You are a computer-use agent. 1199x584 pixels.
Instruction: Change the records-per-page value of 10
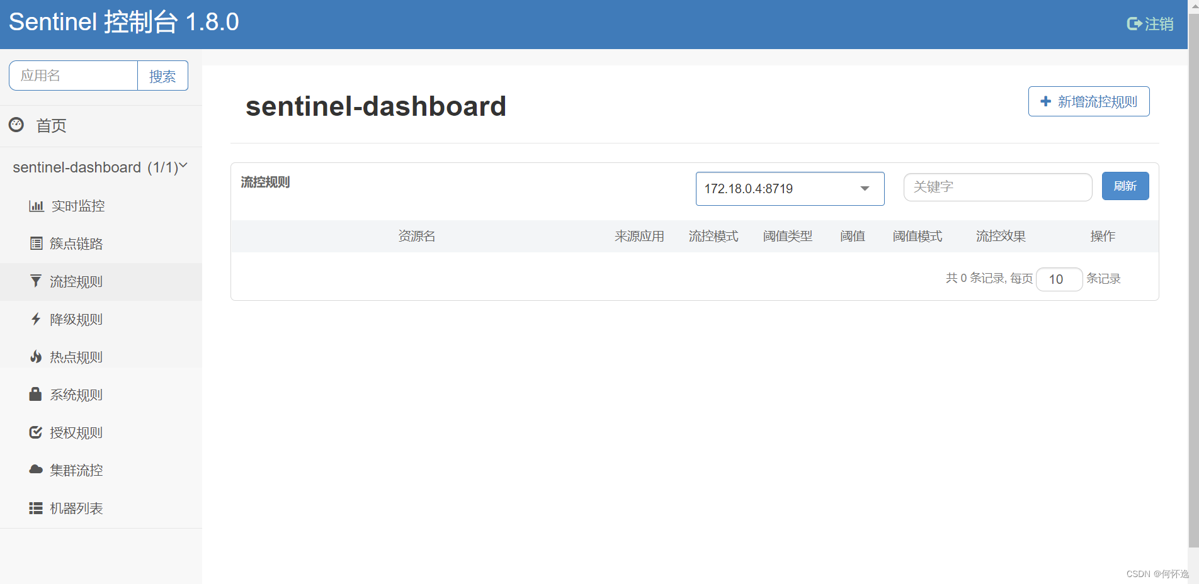1059,279
